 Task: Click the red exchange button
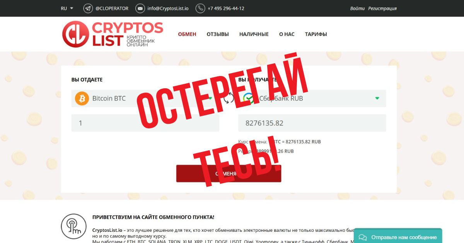click(x=229, y=174)
